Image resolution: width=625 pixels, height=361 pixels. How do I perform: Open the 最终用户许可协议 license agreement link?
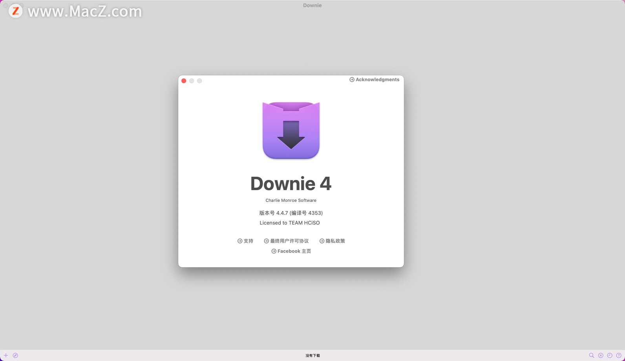click(286, 241)
